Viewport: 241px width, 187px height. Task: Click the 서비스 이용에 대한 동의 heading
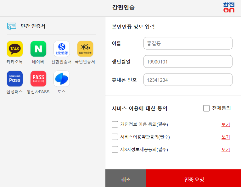(x=139, y=108)
